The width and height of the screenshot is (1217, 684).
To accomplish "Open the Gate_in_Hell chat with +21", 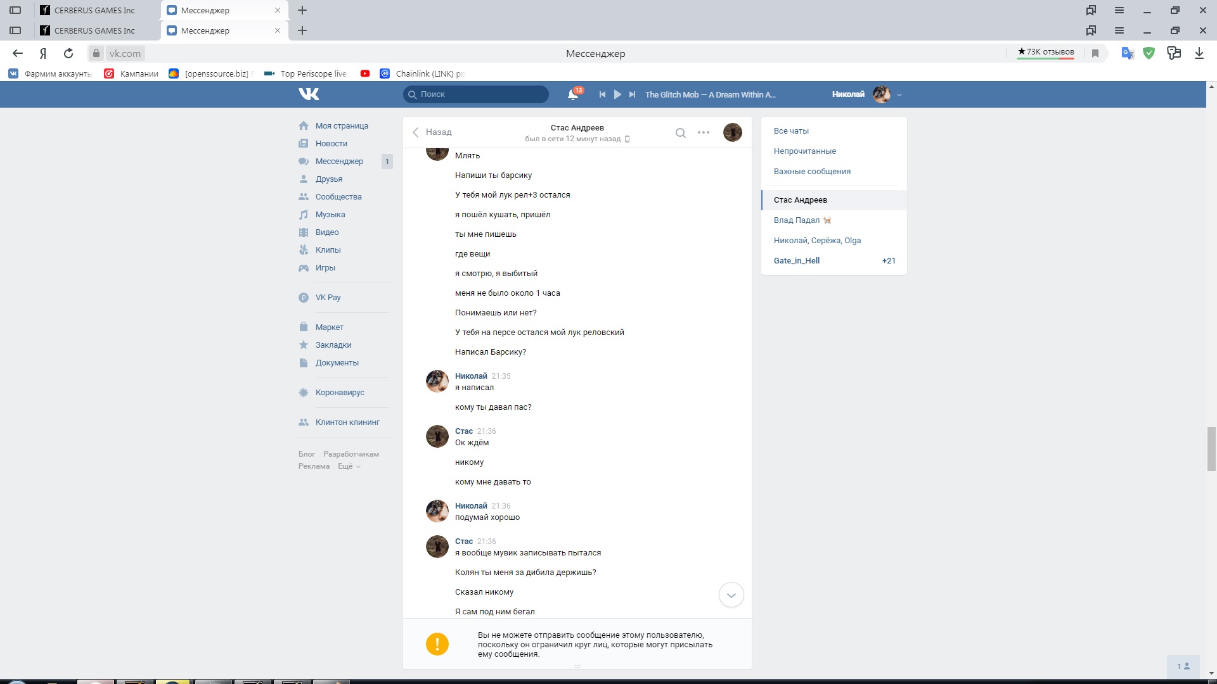I will tap(834, 260).
